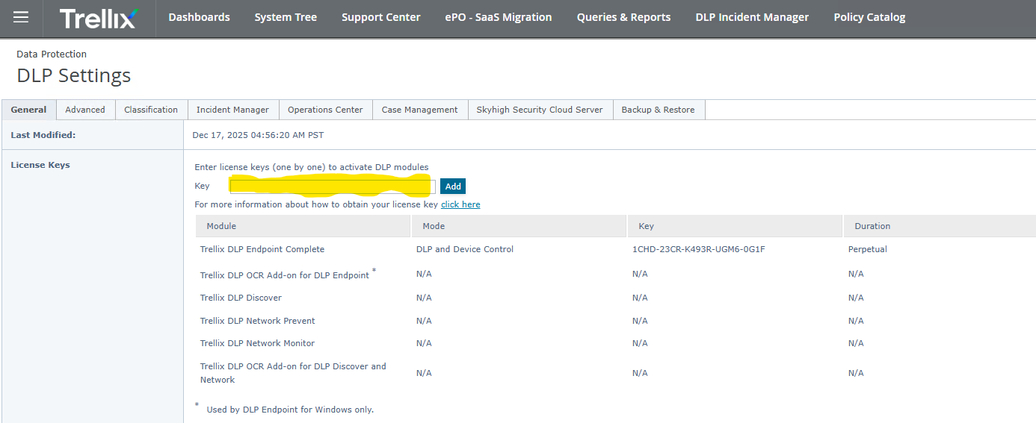Follow the "click here" license info link
This screenshot has width=1036, height=423.
460,204
